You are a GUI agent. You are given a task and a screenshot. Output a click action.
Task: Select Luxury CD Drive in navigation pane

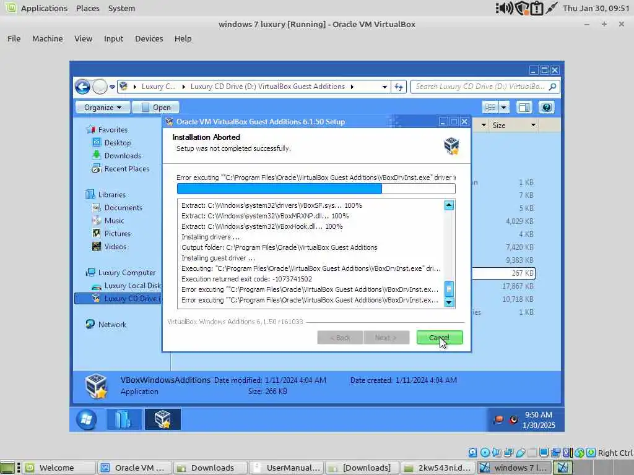pos(118,299)
